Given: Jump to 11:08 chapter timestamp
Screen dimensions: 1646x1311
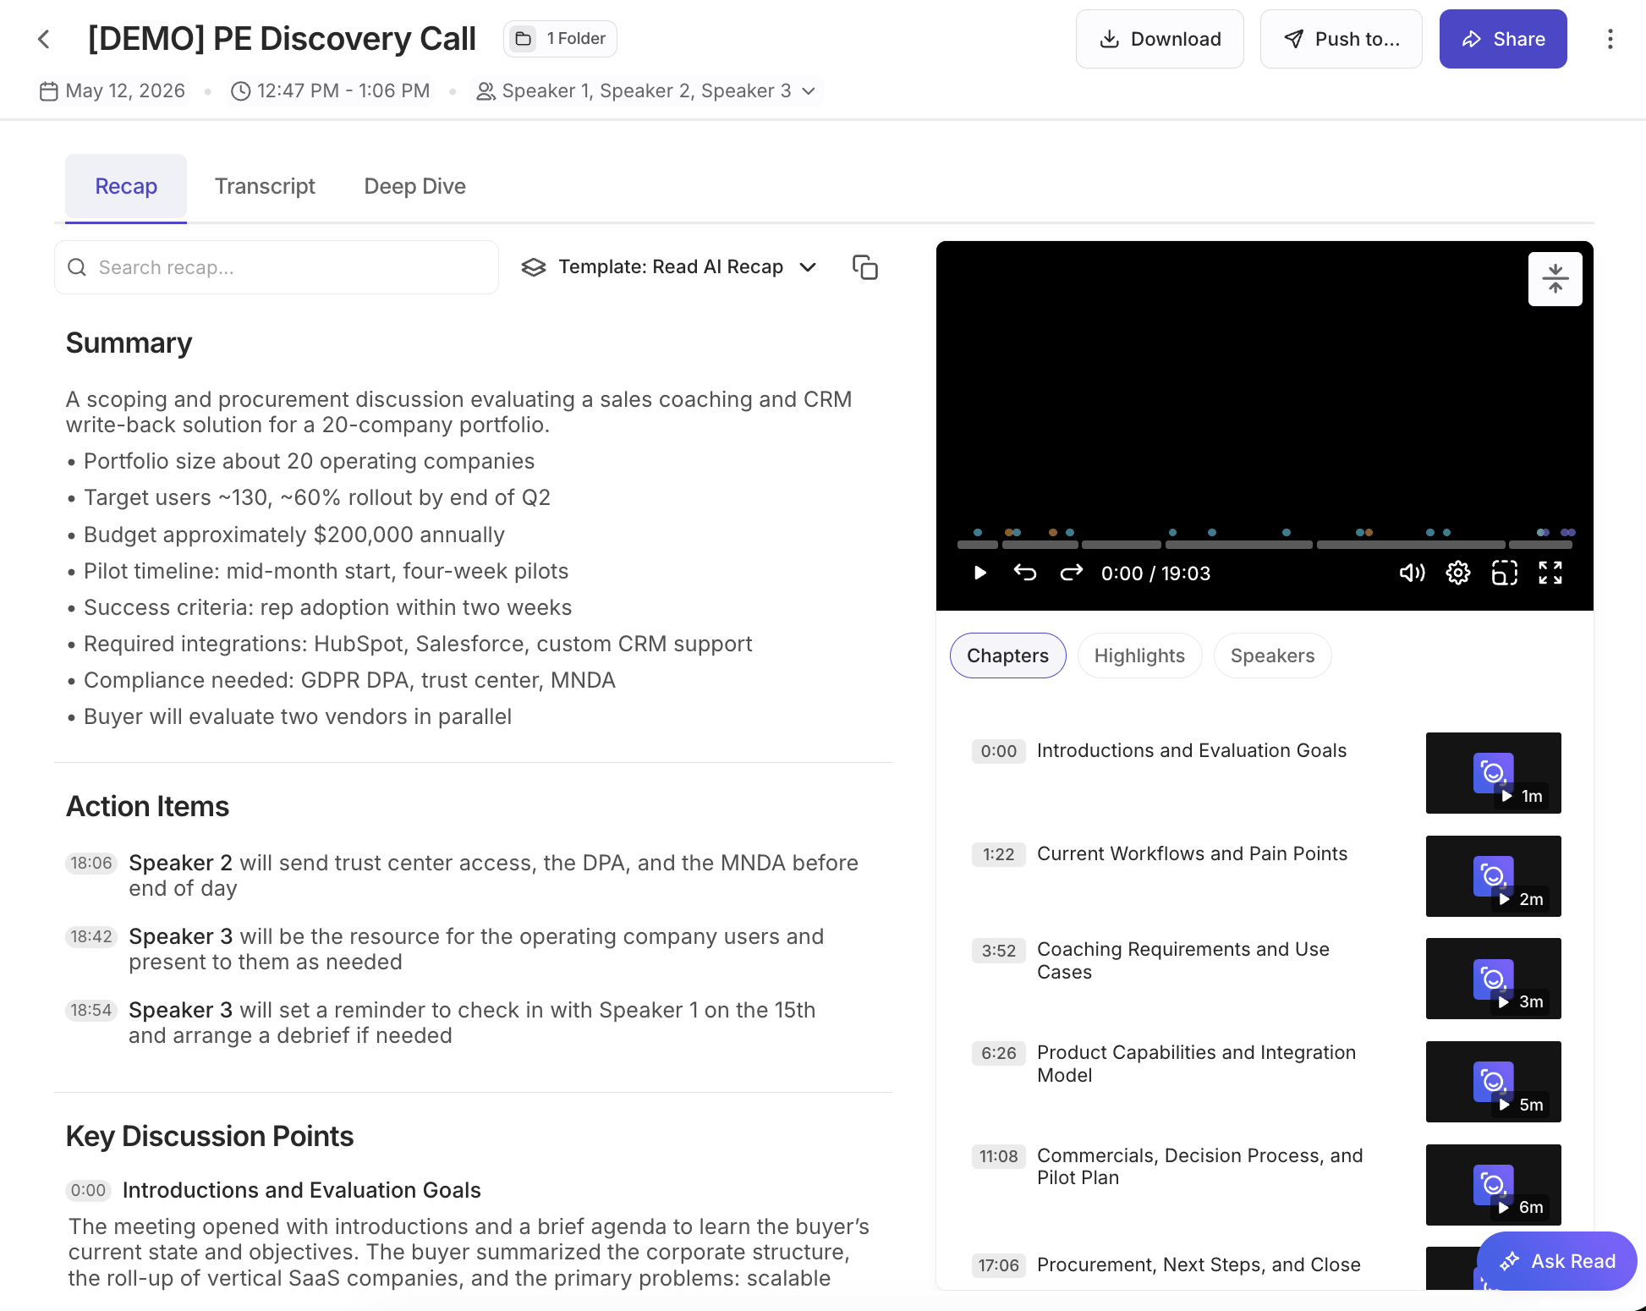Looking at the screenshot, I should pos(998,1156).
